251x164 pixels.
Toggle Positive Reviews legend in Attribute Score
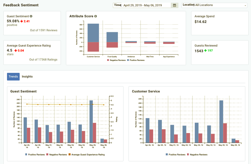pos(136,60)
